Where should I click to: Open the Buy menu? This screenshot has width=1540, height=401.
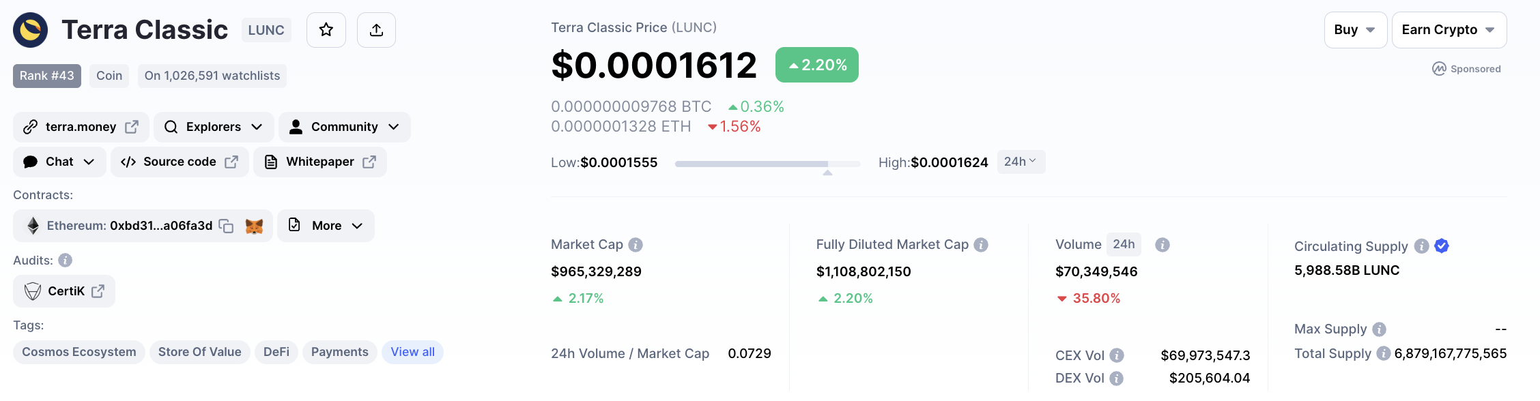click(x=1355, y=30)
